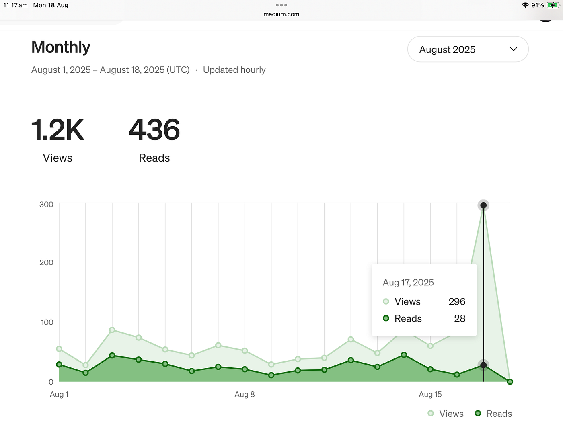563x422 pixels.
Task: Tap the Wi-Fi status icon
Action: click(x=525, y=5)
